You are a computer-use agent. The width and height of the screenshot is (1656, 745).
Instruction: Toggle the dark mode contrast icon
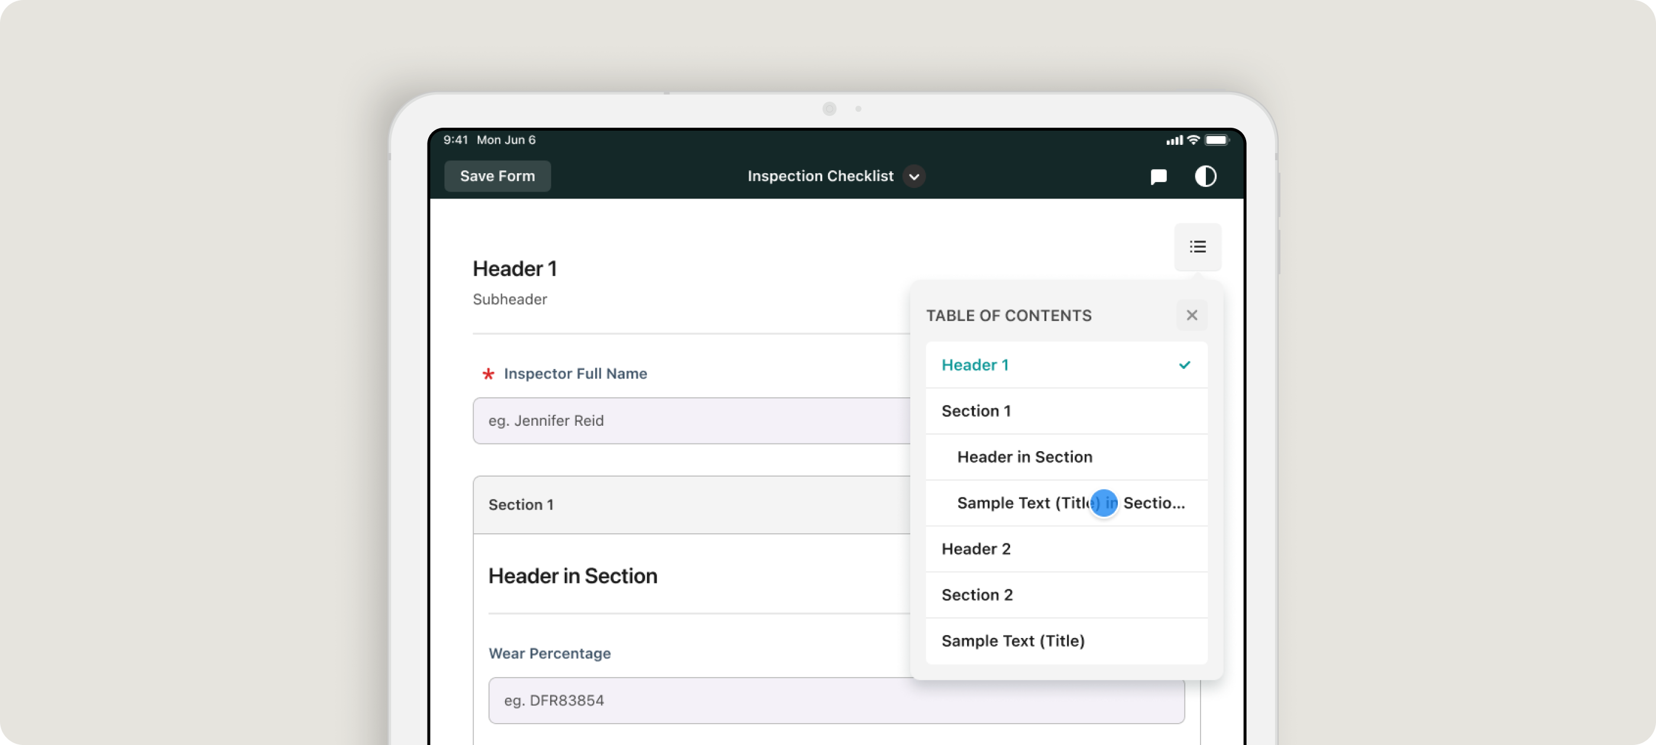tap(1205, 177)
